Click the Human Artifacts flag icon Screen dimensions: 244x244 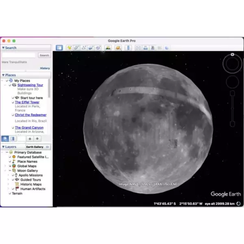pos(17,189)
